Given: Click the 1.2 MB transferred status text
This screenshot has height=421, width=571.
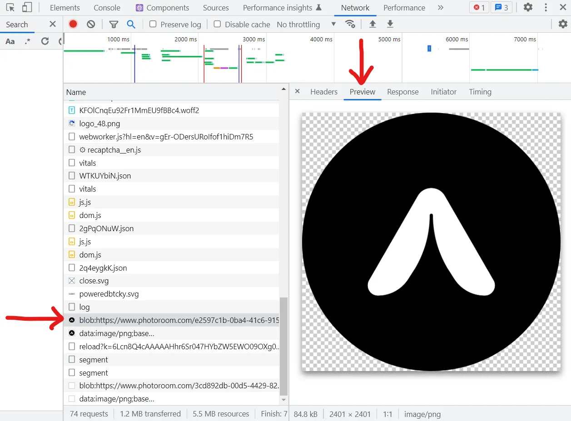Looking at the screenshot, I should (150, 414).
